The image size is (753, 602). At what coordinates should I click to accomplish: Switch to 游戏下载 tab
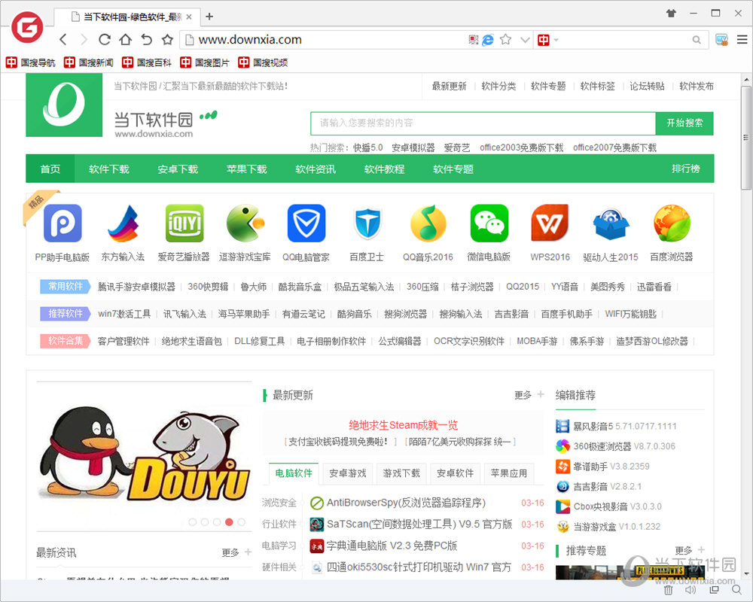401,473
